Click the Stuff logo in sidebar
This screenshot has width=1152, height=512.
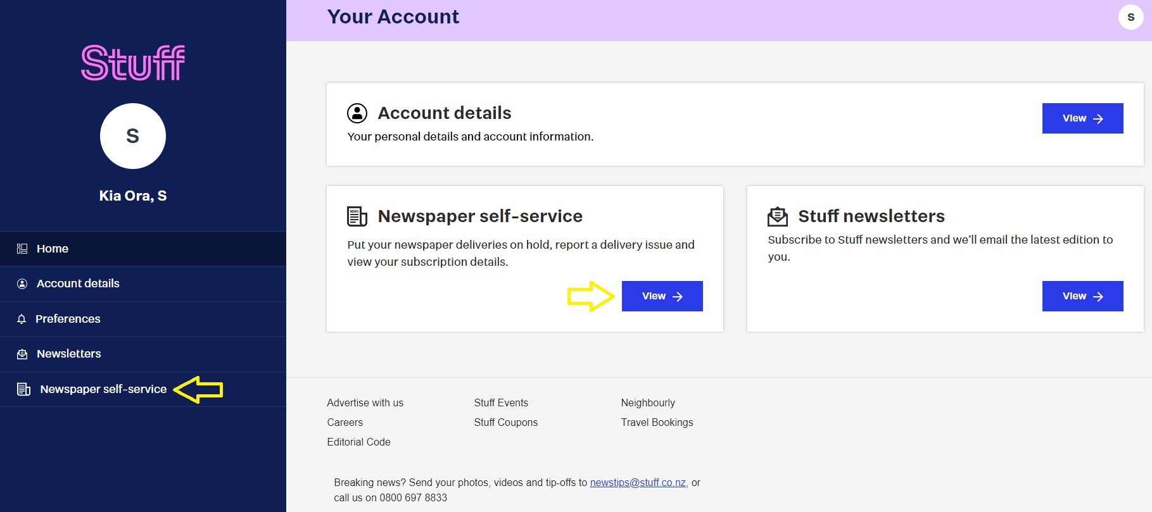(x=133, y=63)
